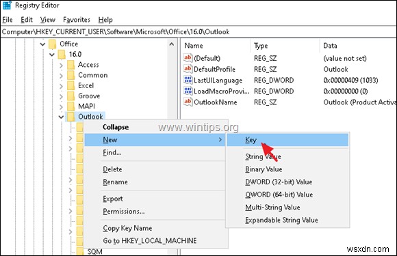The image size is (397, 256).
Task: Select Export in the context menu
Action: click(x=155, y=199)
